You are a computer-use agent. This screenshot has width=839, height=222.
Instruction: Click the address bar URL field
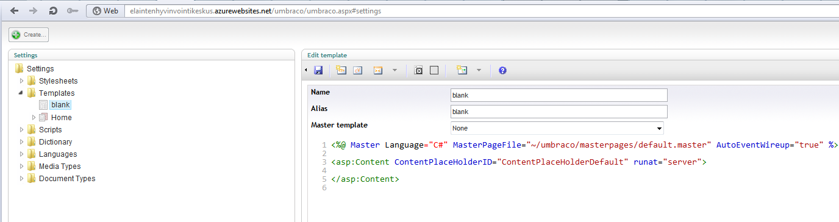pyautogui.click(x=482, y=11)
